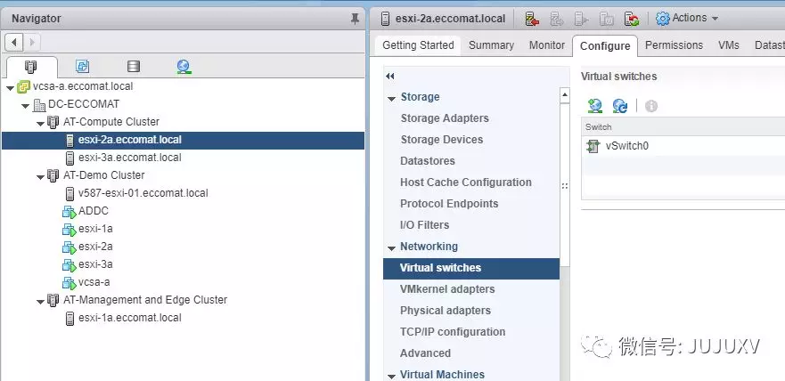Open the Permissions tab

pyautogui.click(x=674, y=45)
